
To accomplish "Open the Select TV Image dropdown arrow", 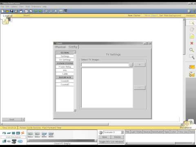I will click(x=131, y=65).
